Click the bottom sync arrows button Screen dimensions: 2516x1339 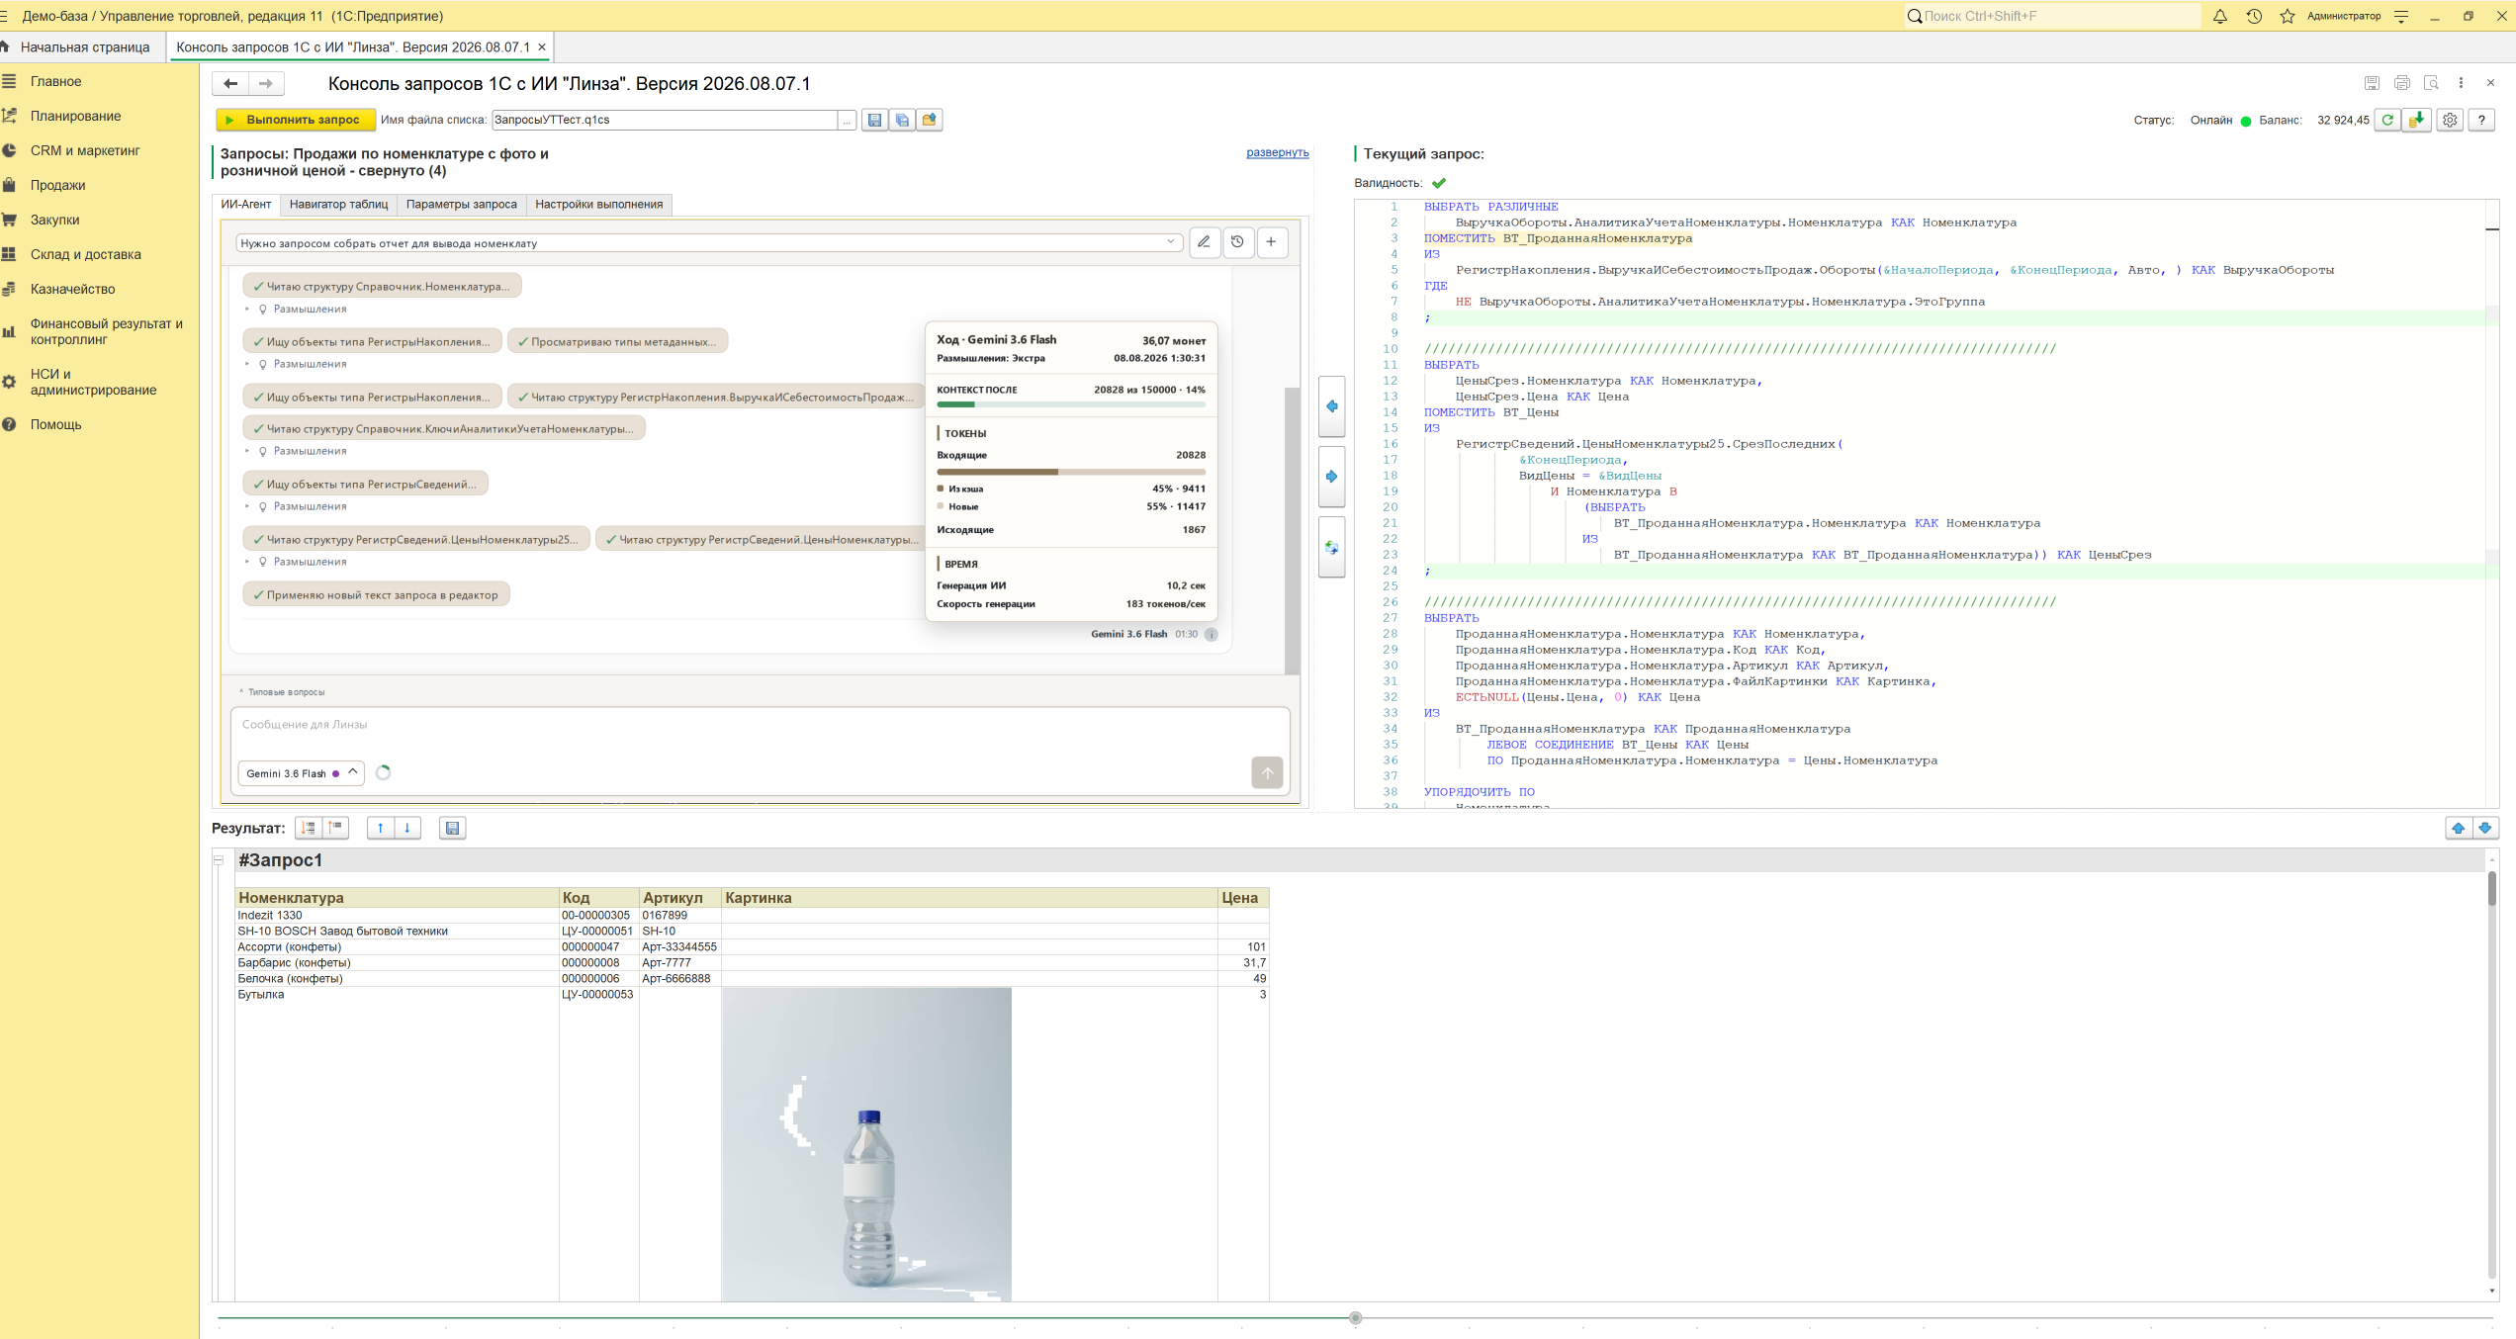1331,548
